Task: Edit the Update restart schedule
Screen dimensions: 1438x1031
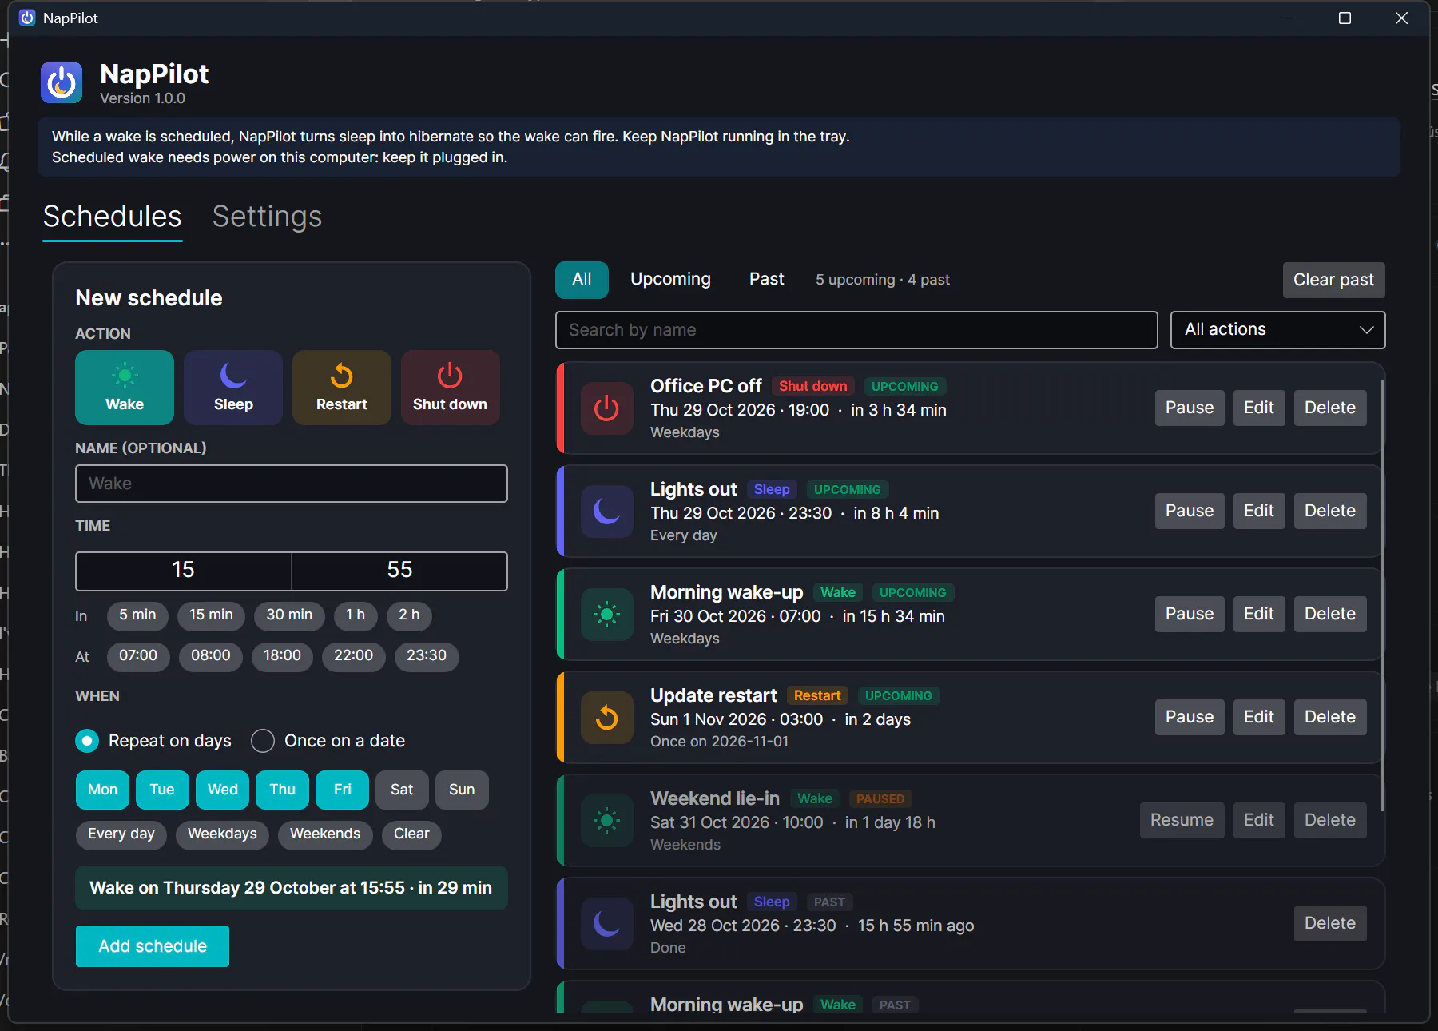Action: coord(1259,718)
